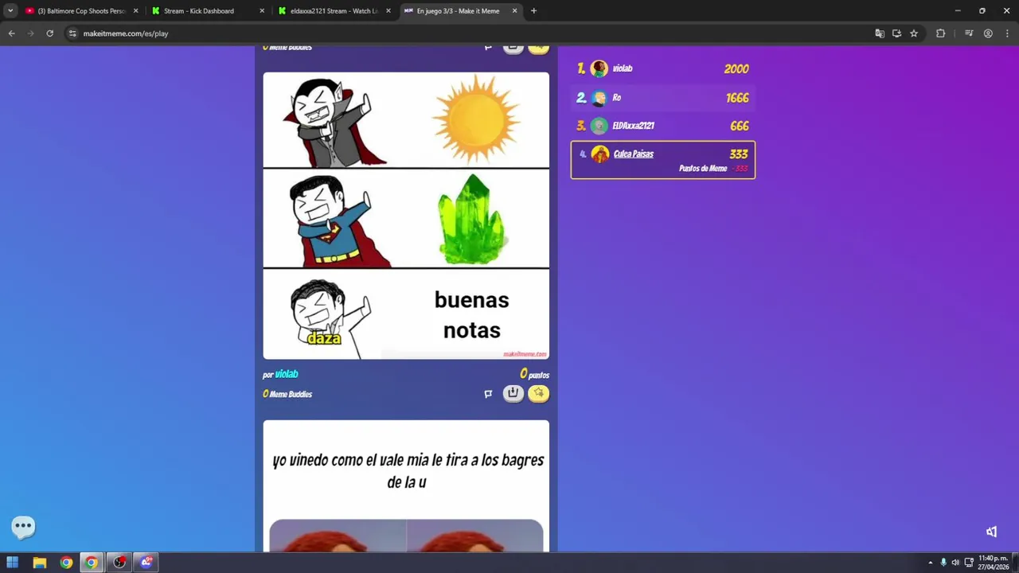Click the caption 'yo vinedo como el vale mia'
This screenshot has height=573, width=1019.
(x=408, y=470)
